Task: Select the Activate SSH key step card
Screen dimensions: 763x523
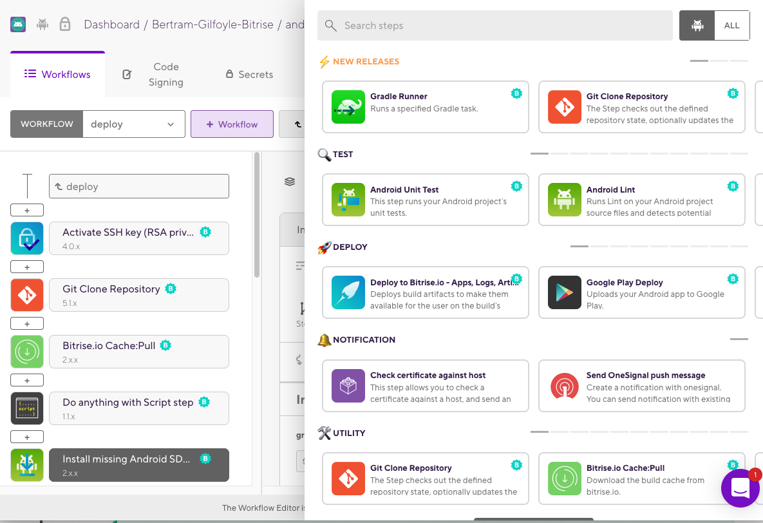Action: [138, 238]
